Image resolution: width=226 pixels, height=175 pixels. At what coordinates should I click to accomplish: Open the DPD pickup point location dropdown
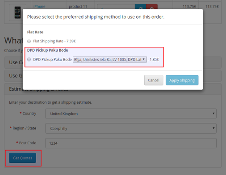110,60
